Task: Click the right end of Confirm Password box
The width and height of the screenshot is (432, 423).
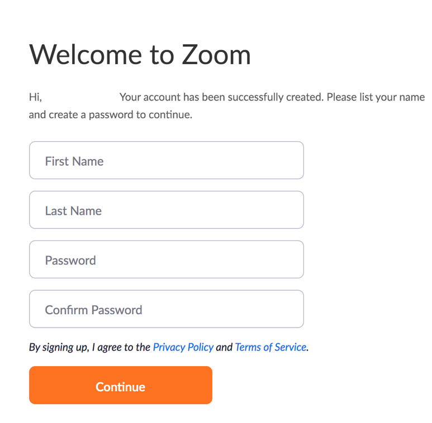Action: coord(291,309)
